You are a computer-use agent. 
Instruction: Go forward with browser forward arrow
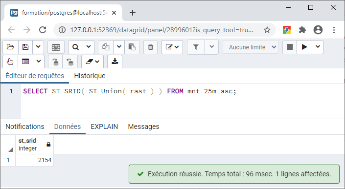click(x=27, y=30)
